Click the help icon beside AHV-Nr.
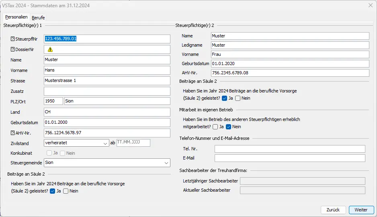Viewport: 377px width, 217px height. (12, 133)
